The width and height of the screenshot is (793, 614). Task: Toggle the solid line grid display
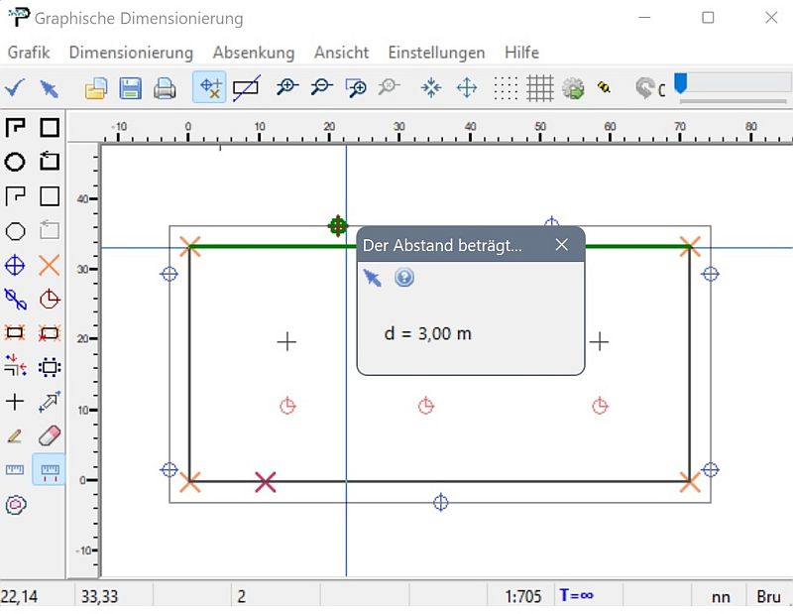click(539, 88)
